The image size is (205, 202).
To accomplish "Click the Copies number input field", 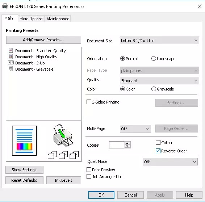I will [117, 145].
